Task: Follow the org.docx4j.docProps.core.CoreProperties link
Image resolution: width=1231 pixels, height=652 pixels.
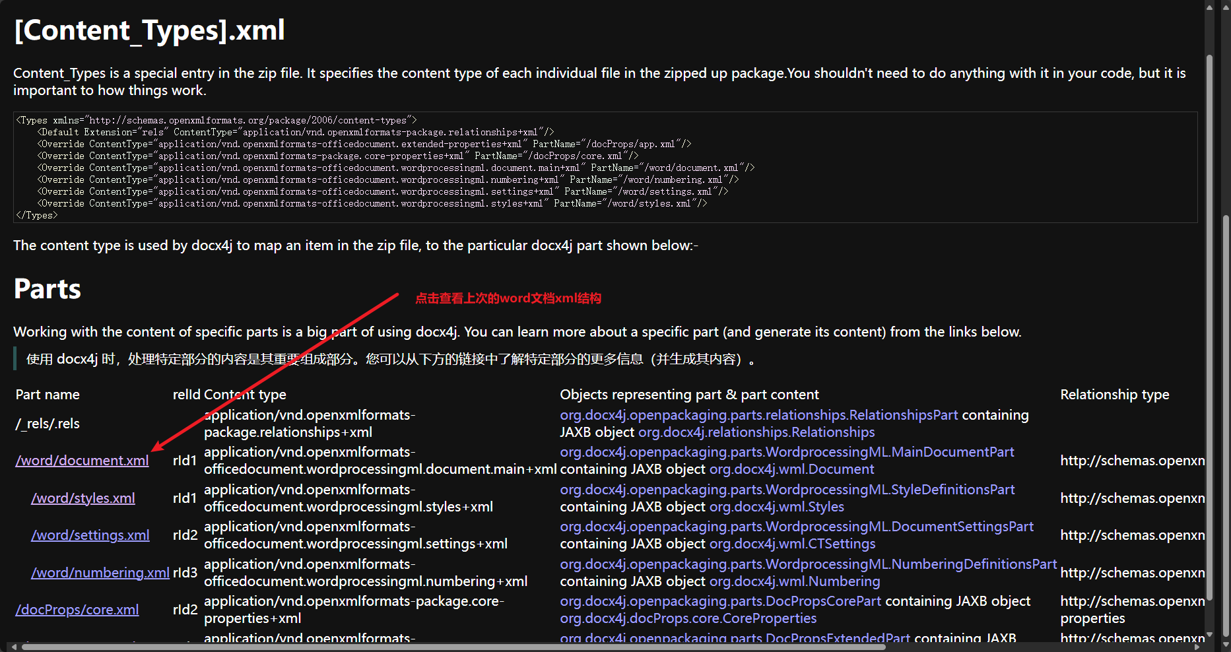Action: point(688,618)
